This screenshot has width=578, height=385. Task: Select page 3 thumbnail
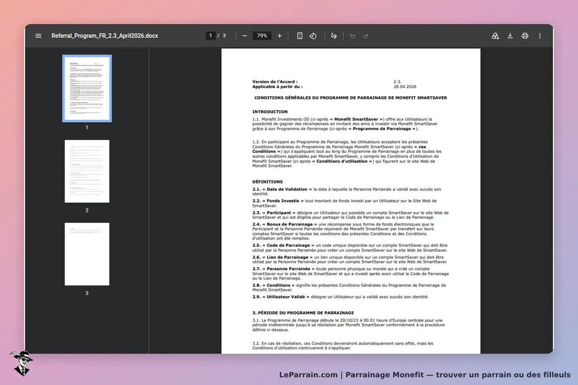(x=87, y=254)
